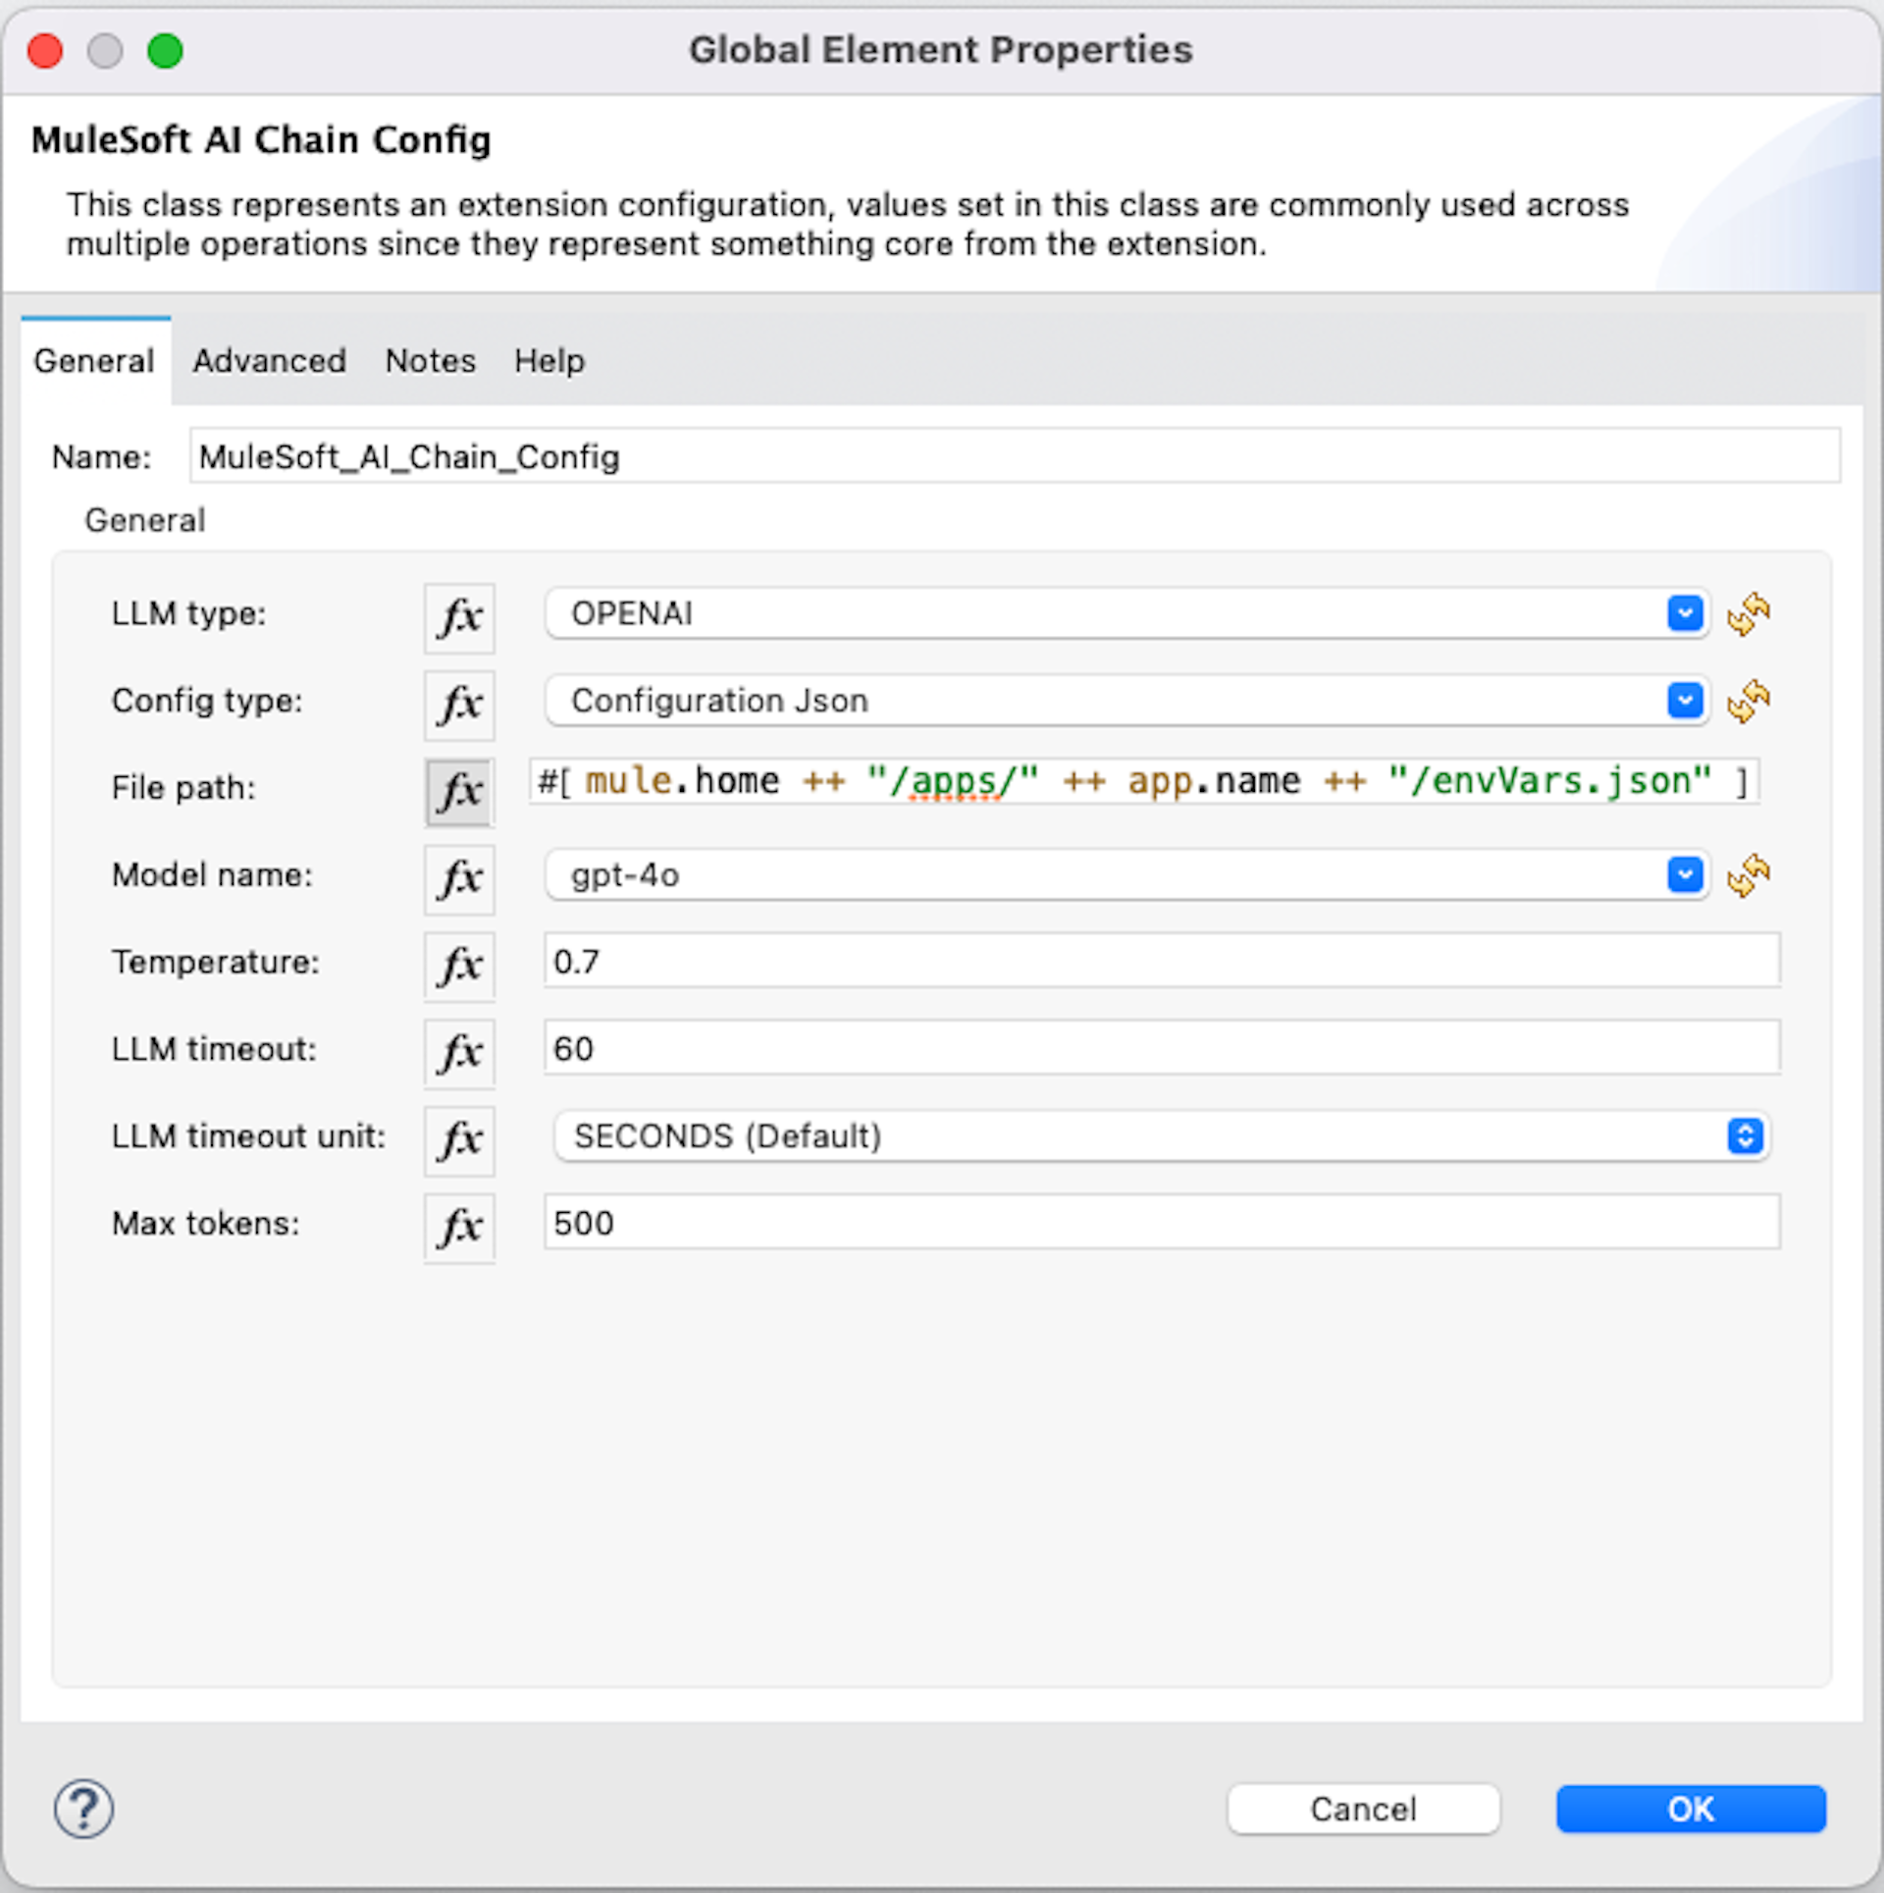
Task: Click the 'MuleSoft AI Chain Config' heading
Action: [x=262, y=140]
